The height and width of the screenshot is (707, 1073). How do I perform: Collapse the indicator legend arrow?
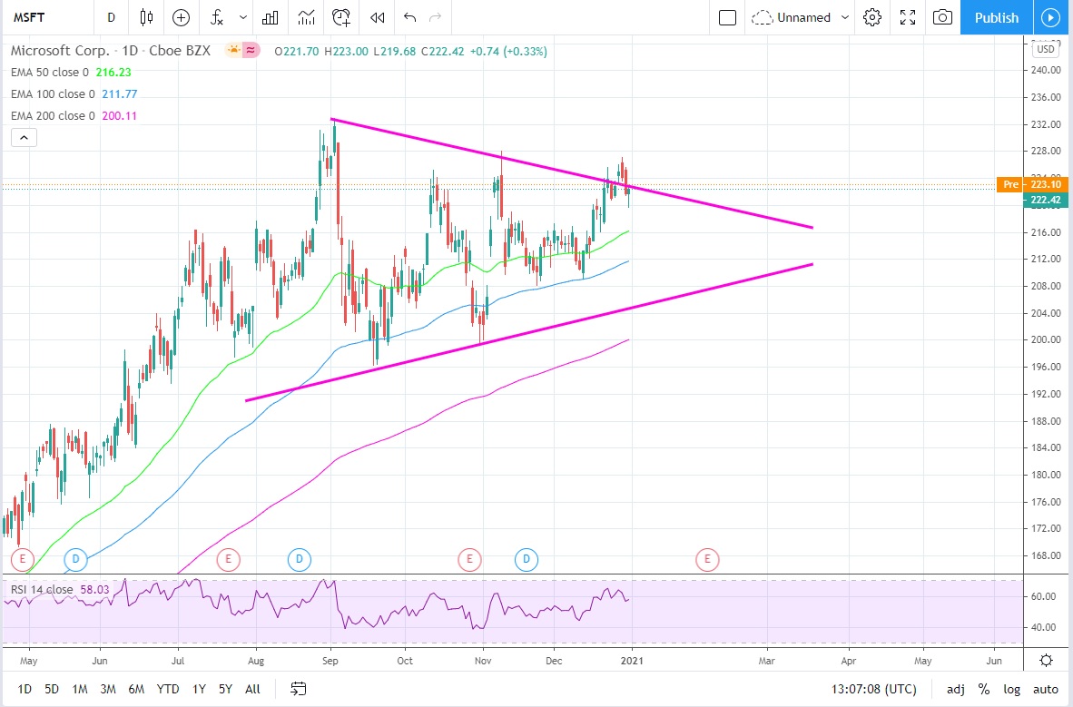[x=24, y=138]
